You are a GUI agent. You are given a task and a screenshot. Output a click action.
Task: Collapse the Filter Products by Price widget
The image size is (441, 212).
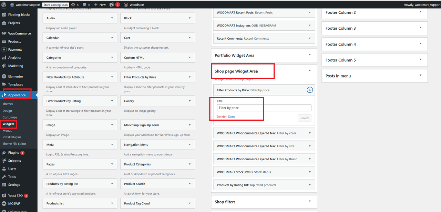(309, 90)
